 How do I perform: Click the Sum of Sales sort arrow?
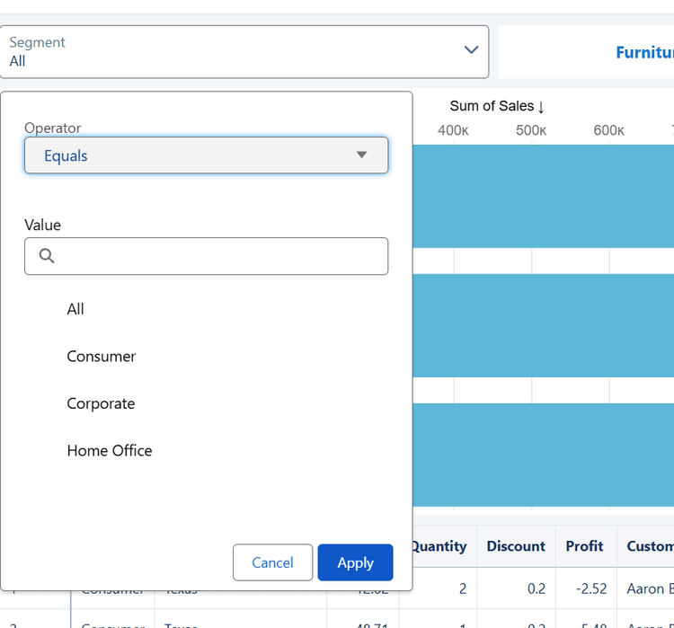coord(541,107)
